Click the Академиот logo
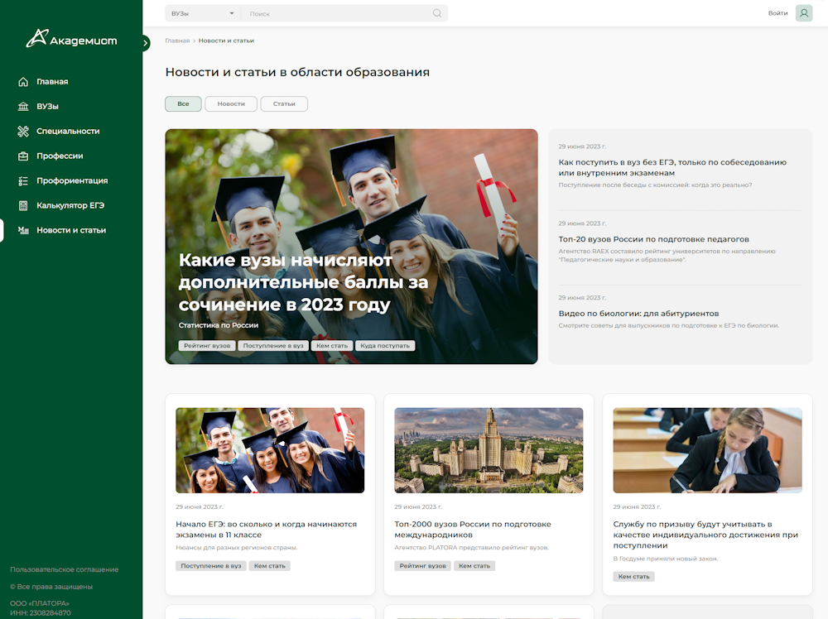 71,39
